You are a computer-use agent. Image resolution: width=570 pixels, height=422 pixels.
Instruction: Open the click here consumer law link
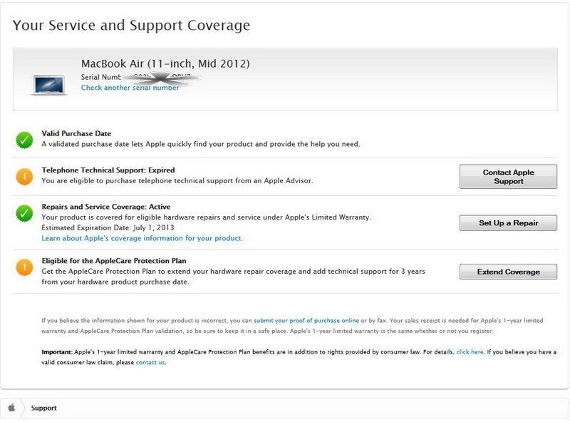470,352
